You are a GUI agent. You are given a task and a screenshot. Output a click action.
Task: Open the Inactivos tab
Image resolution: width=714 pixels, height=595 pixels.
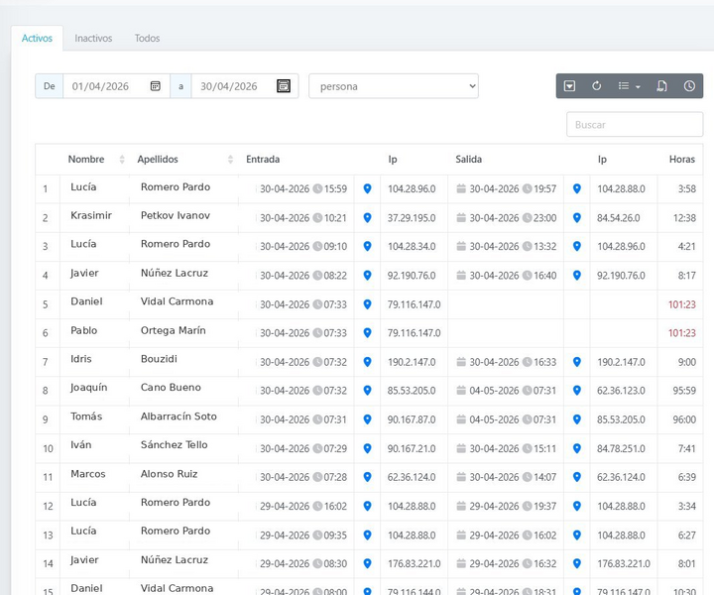pyautogui.click(x=93, y=39)
